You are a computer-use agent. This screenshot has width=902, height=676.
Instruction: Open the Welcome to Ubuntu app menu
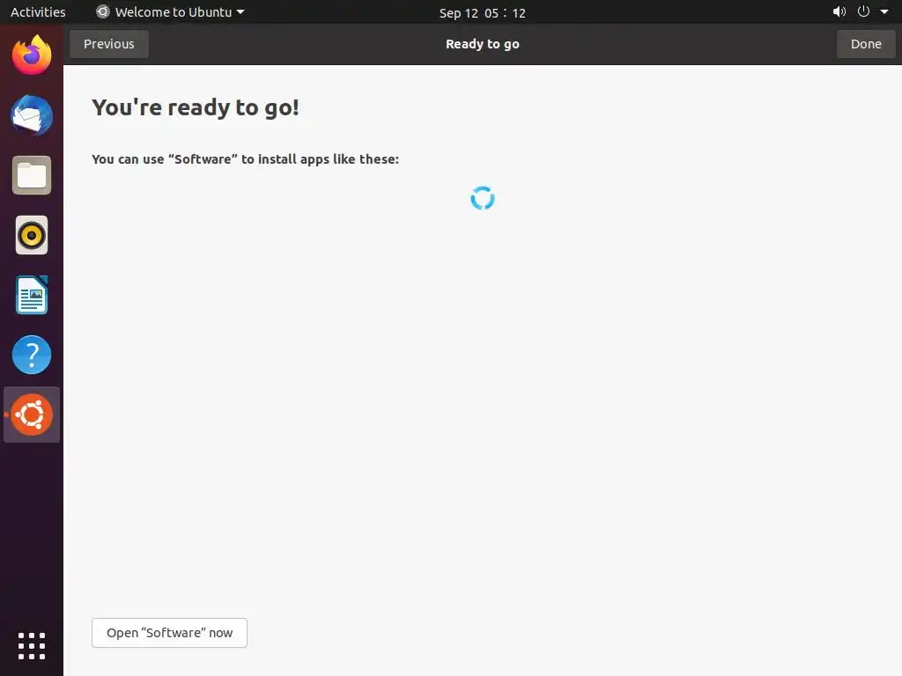pyautogui.click(x=170, y=11)
